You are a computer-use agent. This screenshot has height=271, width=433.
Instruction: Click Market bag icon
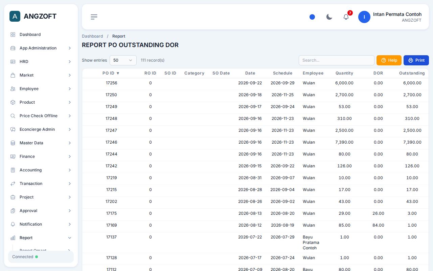click(x=13, y=75)
